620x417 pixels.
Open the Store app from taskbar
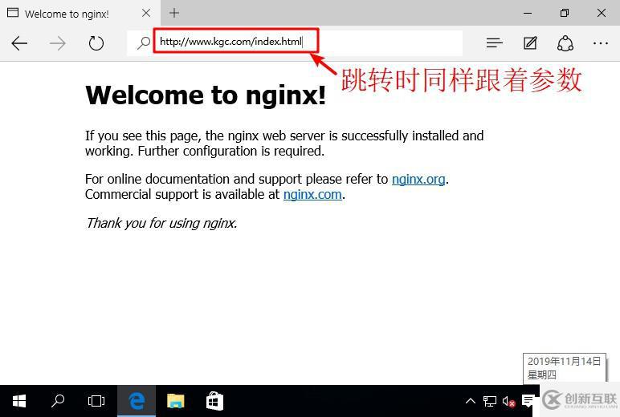(x=214, y=401)
